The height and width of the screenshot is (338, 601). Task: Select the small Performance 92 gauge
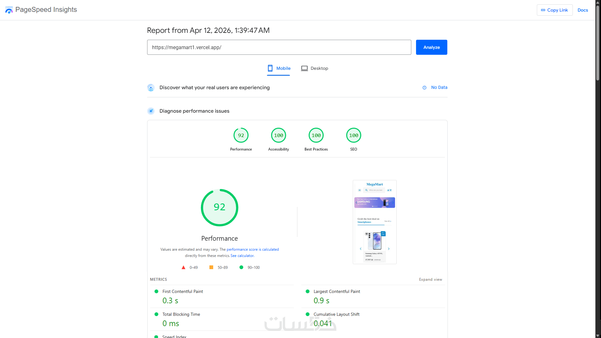pos(241,136)
